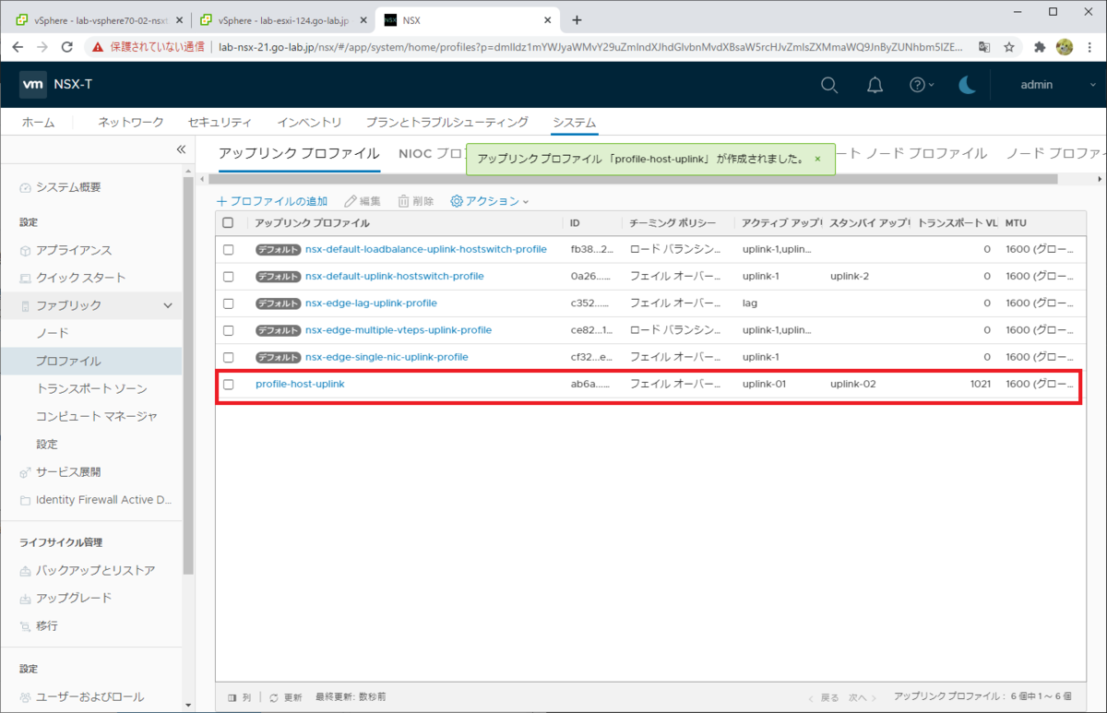The height and width of the screenshot is (713, 1107).
Task: Open ノード under ファブリック
Action: 53,333
